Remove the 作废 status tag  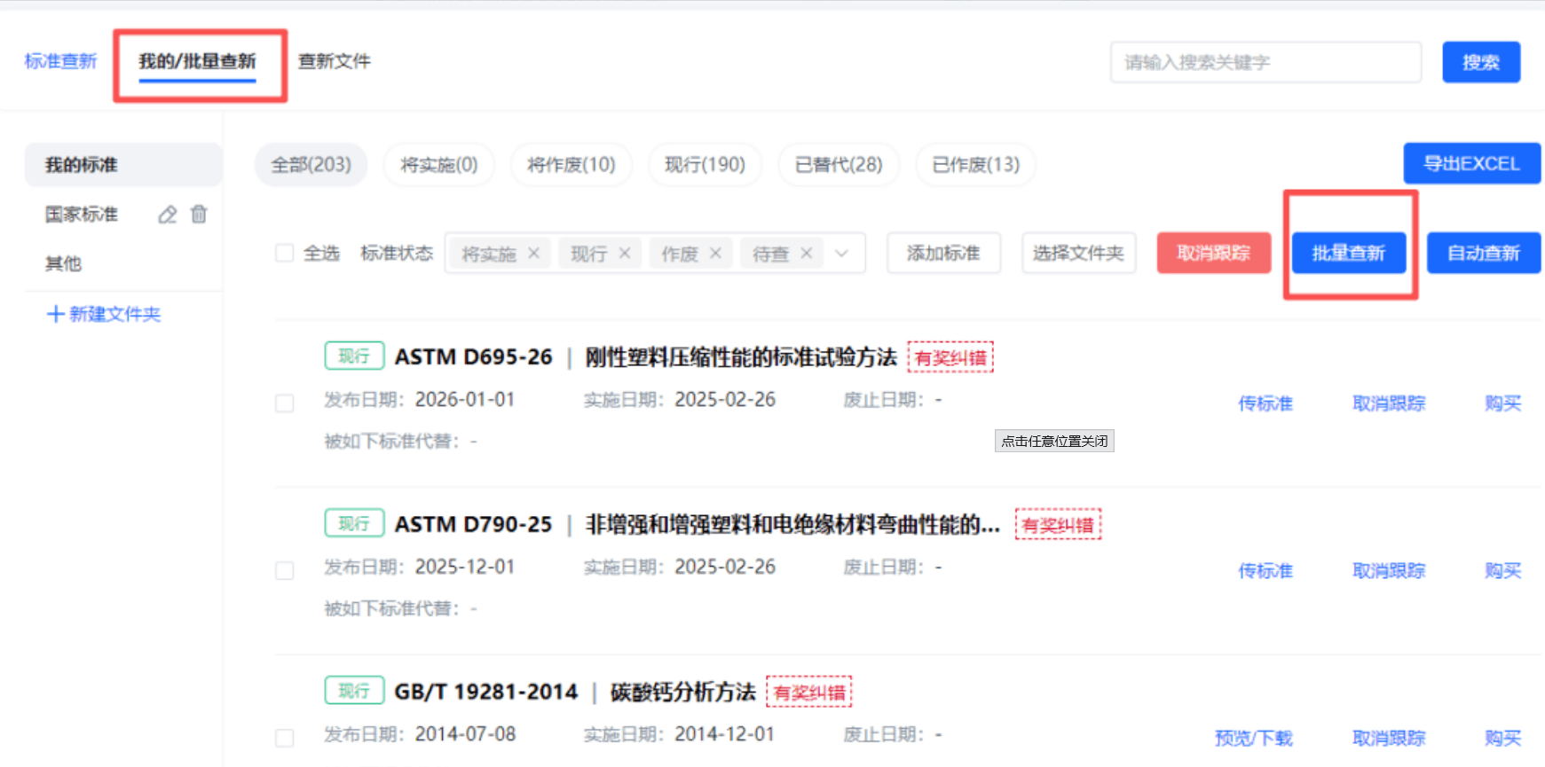715,254
